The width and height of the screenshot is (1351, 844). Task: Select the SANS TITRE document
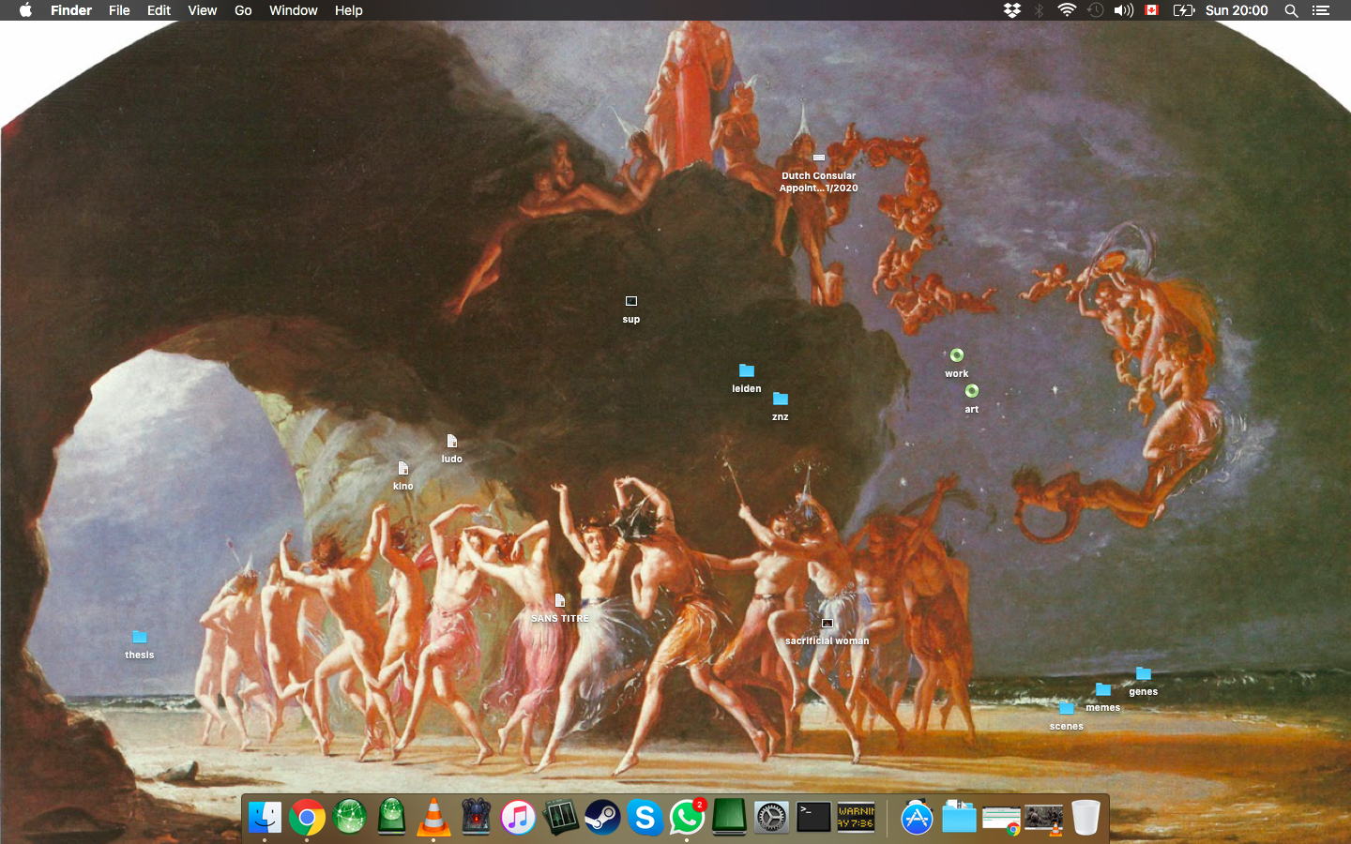pos(560,600)
